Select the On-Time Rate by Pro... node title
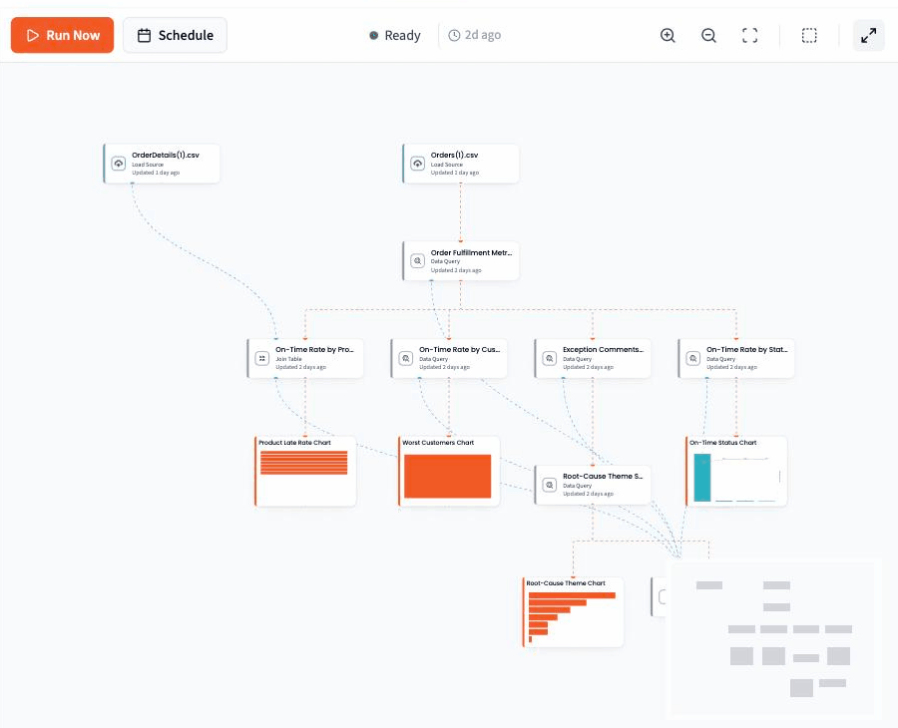Screen dimensions: 898x728 [314, 349]
